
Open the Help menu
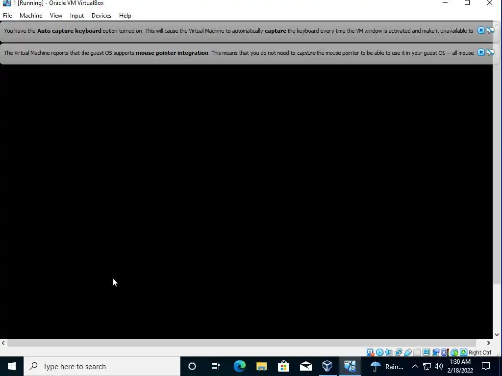[x=125, y=16]
